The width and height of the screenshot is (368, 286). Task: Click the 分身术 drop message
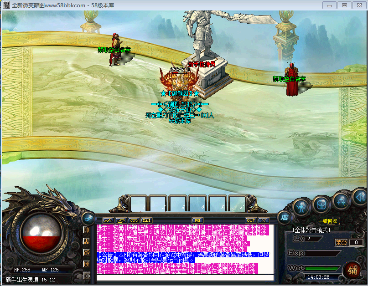point(171,249)
